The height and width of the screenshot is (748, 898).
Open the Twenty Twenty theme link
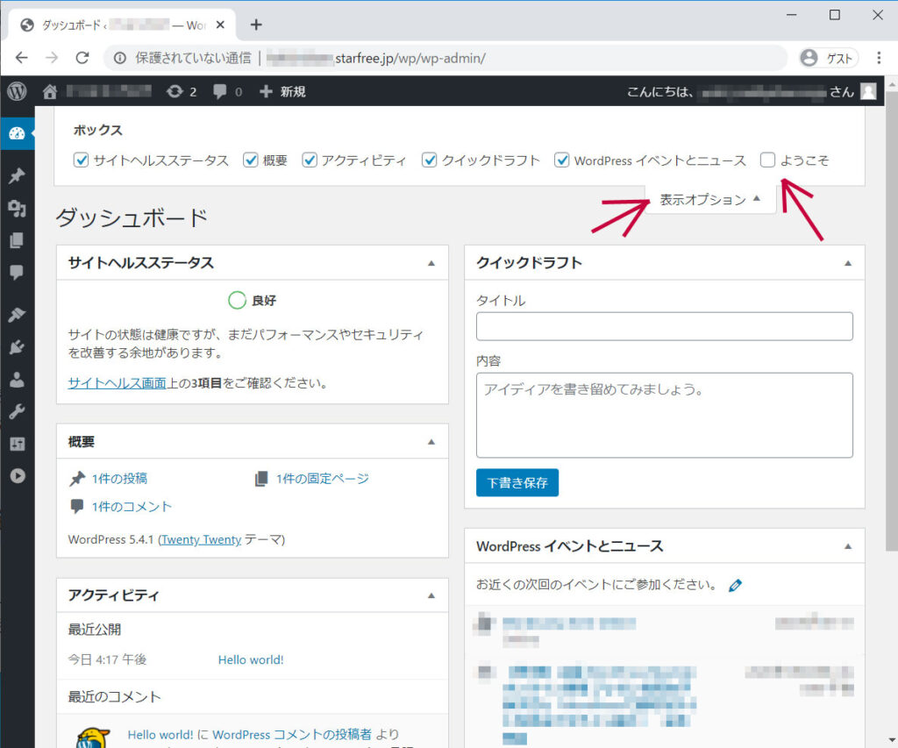click(x=201, y=539)
